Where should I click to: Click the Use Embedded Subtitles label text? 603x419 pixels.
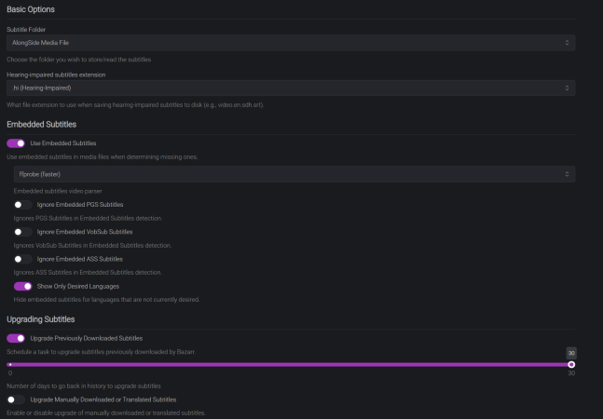[x=63, y=143]
